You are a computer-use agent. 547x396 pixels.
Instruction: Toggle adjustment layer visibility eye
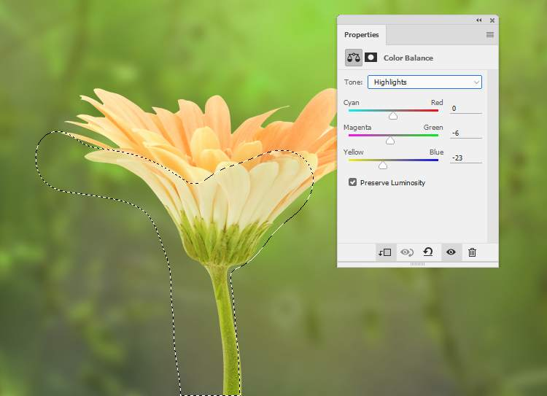click(x=451, y=252)
